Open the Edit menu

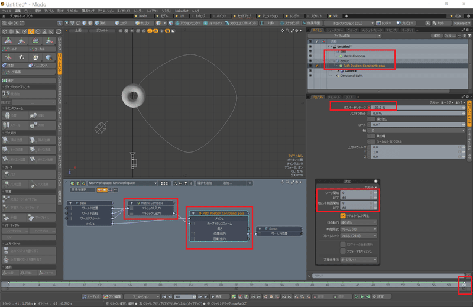[18, 11]
